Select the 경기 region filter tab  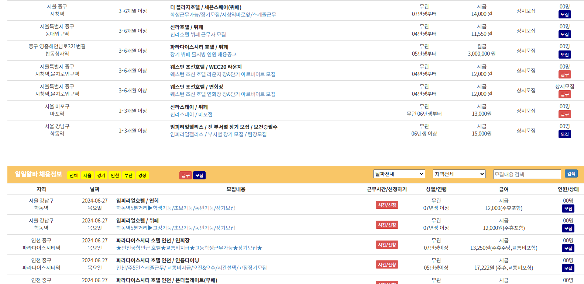[101, 176]
